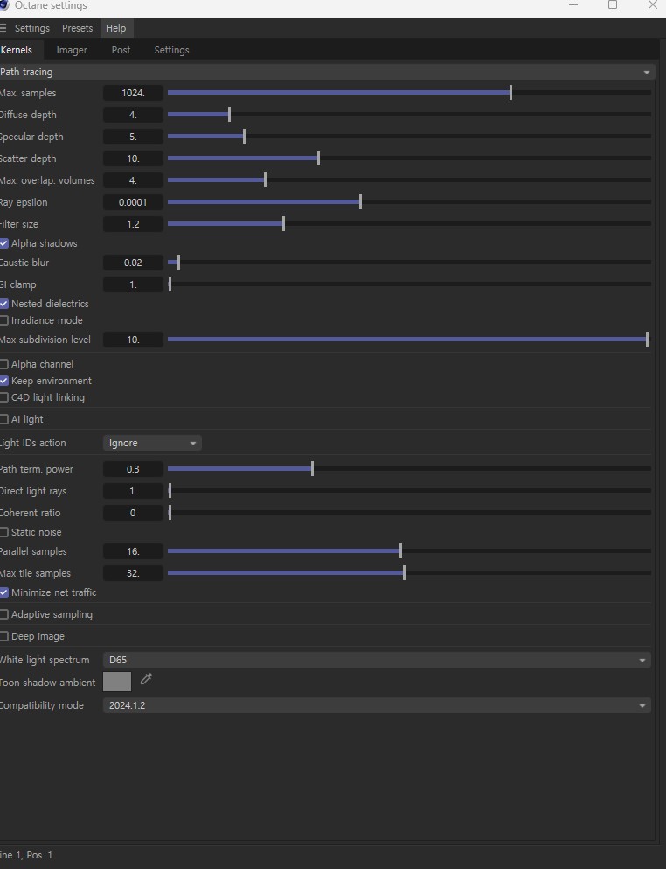Click the Ray epsilon value field 0.0001
Screen dimensions: 666x869
133,202
